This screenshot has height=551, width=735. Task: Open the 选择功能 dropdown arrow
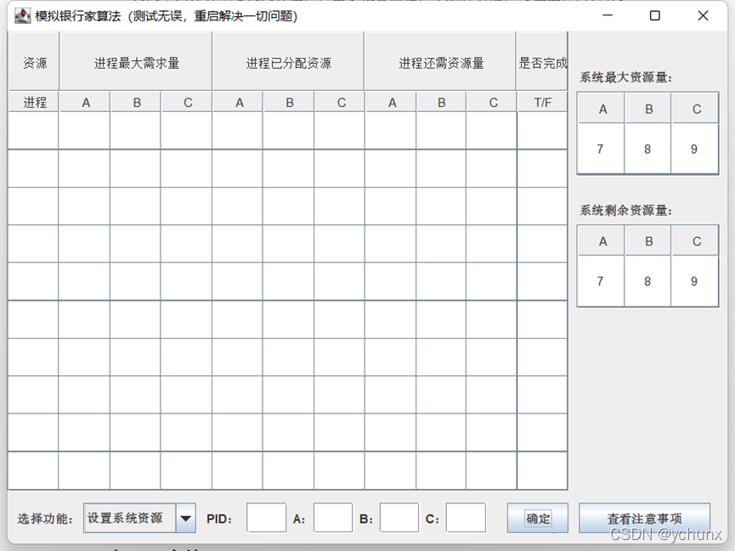point(185,518)
